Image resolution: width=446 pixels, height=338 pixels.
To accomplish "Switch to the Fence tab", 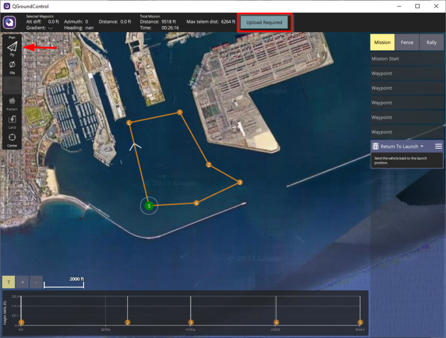I will point(407,43).
